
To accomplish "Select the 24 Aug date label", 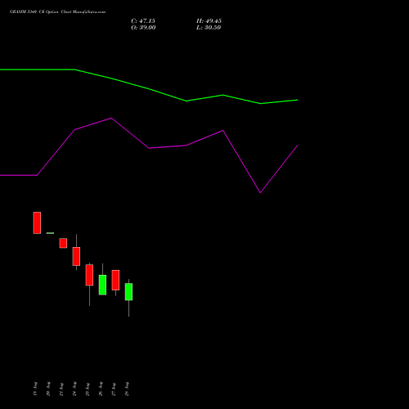I will [x=74, y=389].
